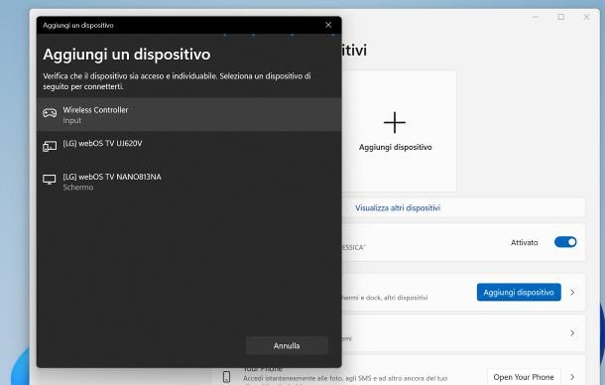
Task: Maximize the Settings window
Action: click(x=561, y=17)
